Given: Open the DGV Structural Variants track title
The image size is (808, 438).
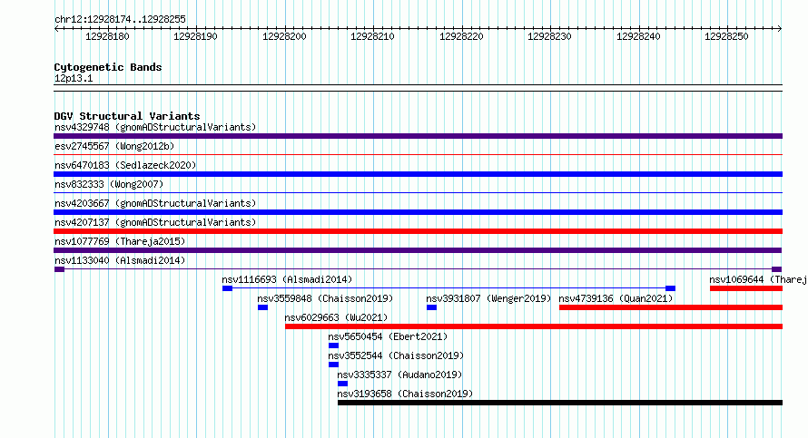Looking at the screenshot, I should click(x=127, y=116).
